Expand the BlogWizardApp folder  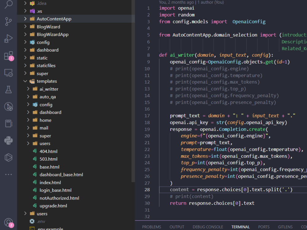25,34
